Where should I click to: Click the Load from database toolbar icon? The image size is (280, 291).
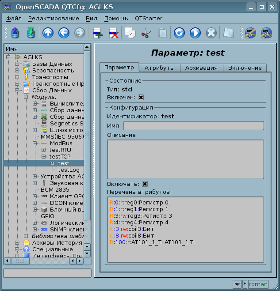click(15, 33)
